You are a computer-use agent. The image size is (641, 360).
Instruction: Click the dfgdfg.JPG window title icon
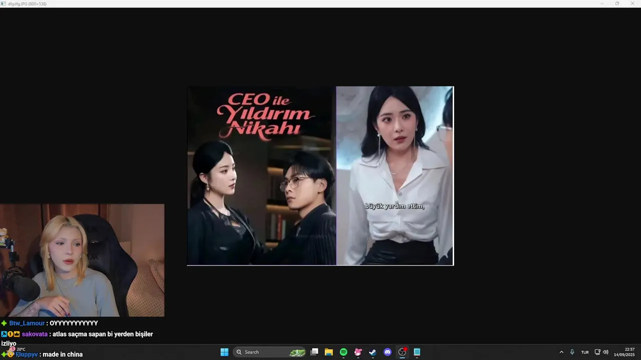click(4, 3)
